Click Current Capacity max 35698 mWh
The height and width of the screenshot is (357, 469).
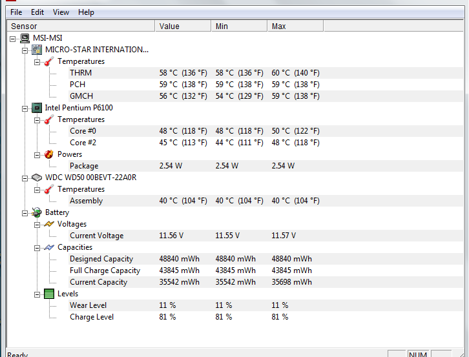click(x=291, y=282)
